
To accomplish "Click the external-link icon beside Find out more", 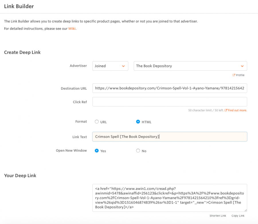I will pyautogui.click(x=227, y=110).
